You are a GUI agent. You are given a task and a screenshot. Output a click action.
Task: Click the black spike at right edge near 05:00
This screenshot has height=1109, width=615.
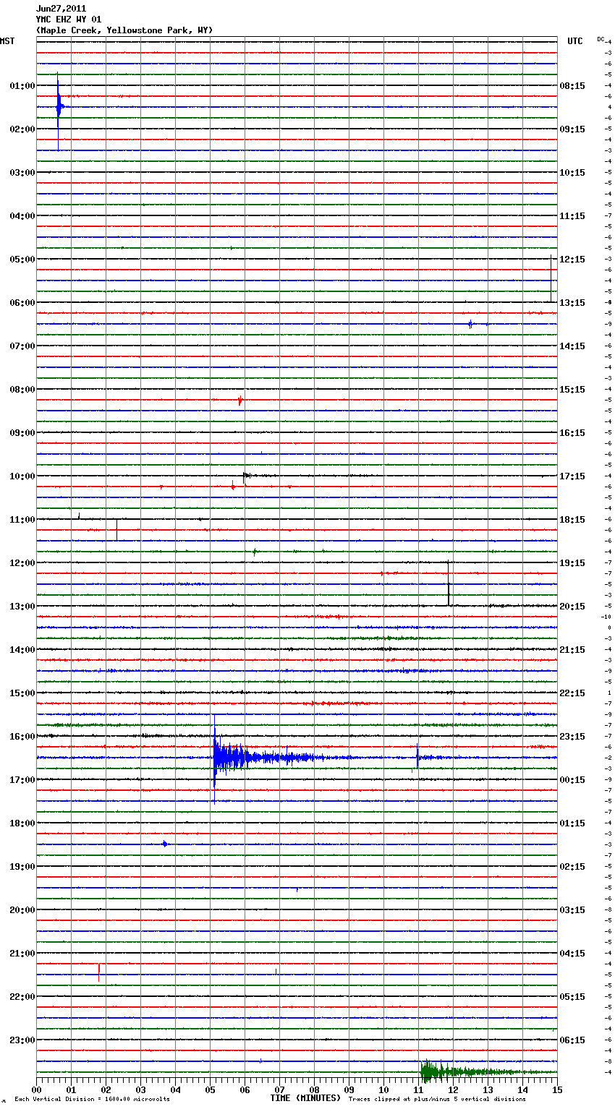551,278
